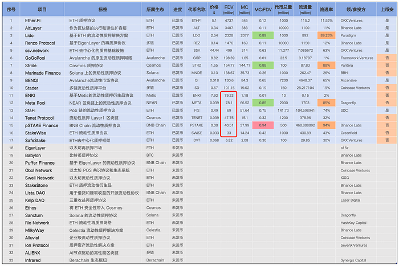399x266 pixels.
Task: Select the FDV (million) column header
Action: [229, 10]
